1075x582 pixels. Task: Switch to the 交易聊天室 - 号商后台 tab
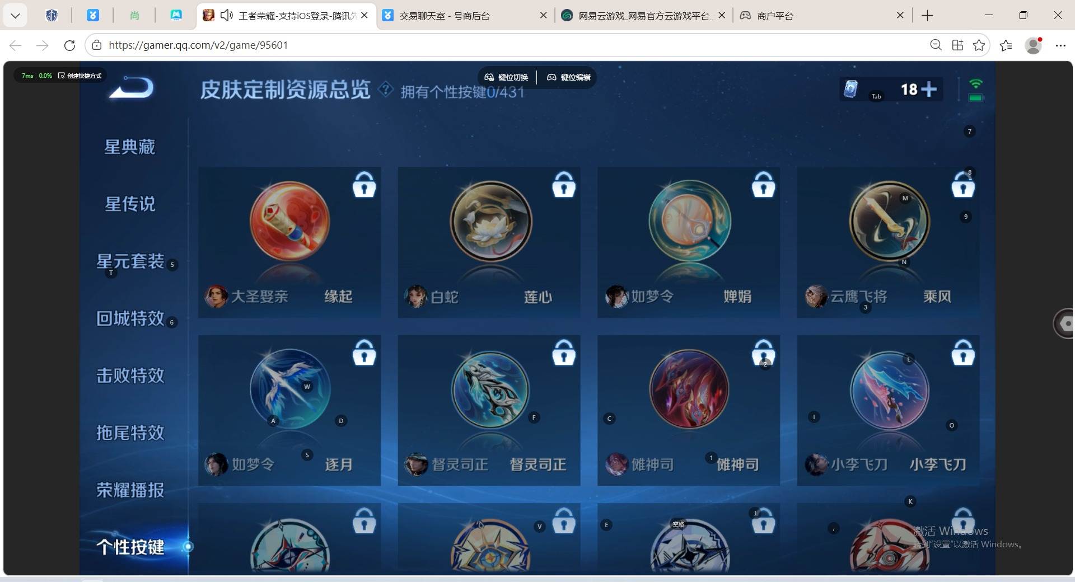(x=465, y=16)
